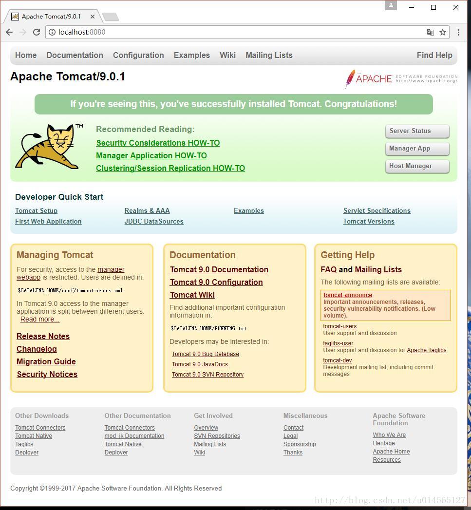Open Clustering/Session Replication HOW-TO link
The width and height of the screenshot is (471, 510).
170,169
